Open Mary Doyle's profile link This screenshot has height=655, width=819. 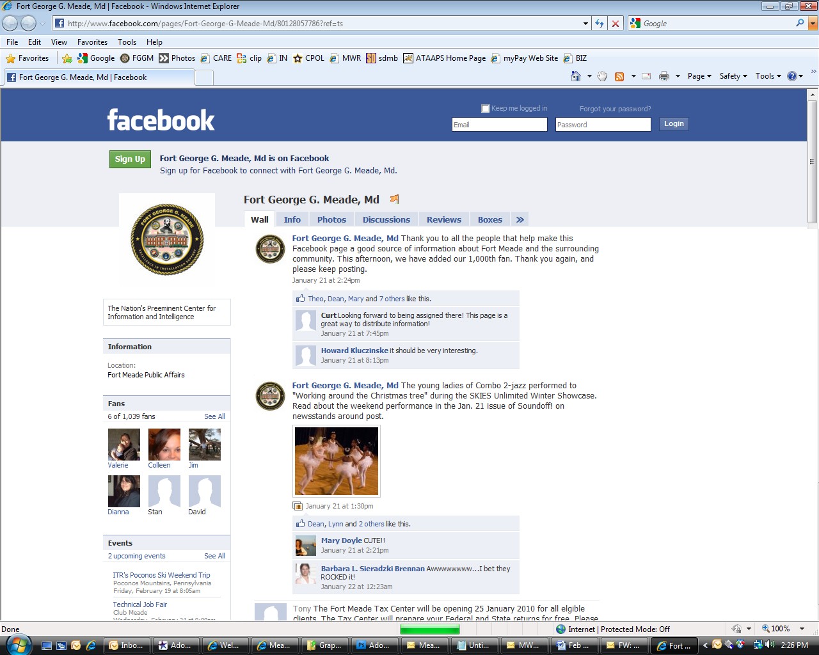pos(342,541)
